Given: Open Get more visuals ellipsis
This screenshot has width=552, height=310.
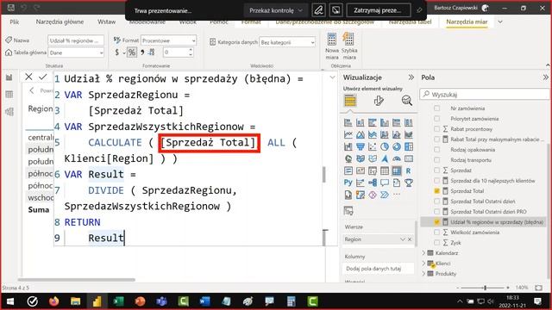Looking at the screenshot, I should [x=397, y=195].
